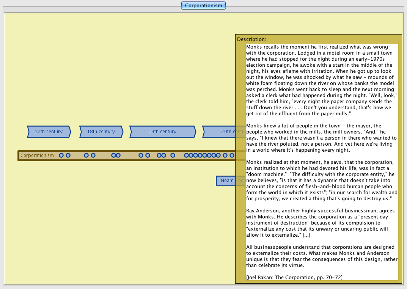
Task: Click the Noam Chomsky timeline box
Action: coord(226,181)
